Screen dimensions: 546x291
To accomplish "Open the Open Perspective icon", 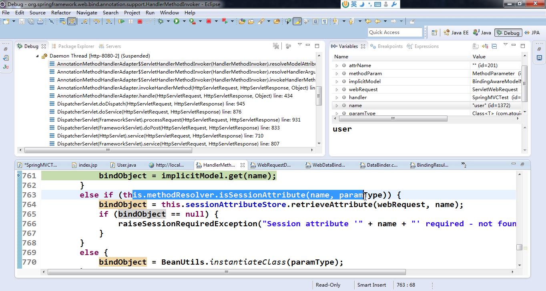I will (434, 32).
